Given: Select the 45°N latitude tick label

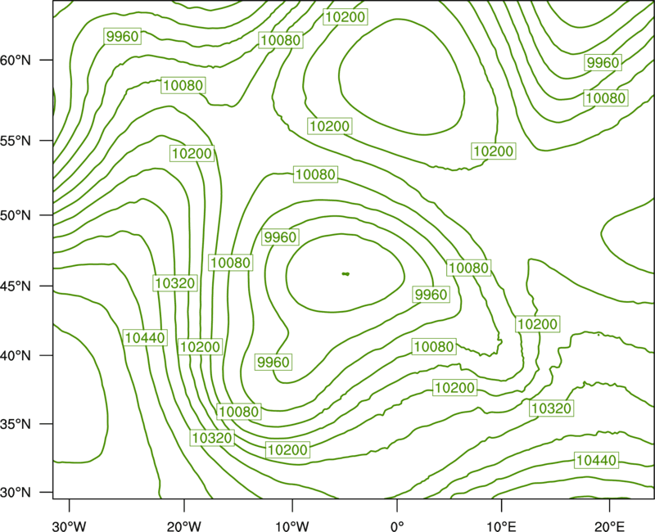Looking at the screenshot, I should pyautogui.click(x=16, y=286).
